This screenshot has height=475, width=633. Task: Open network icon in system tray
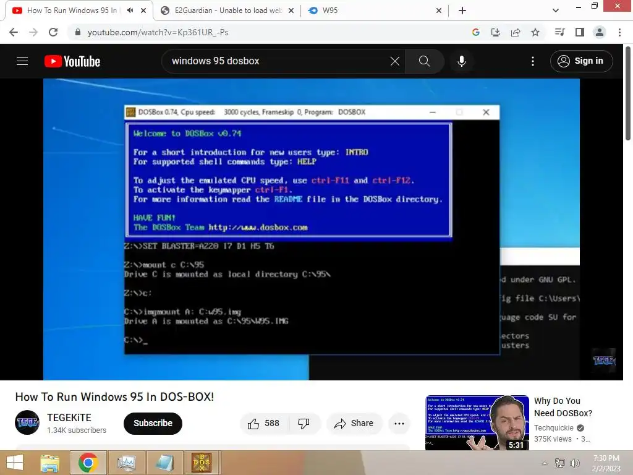click(x=560, y=463)
